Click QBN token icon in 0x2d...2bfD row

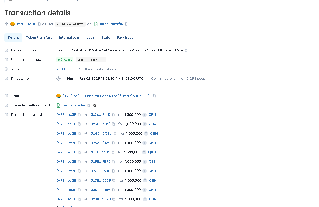point(144,115)
